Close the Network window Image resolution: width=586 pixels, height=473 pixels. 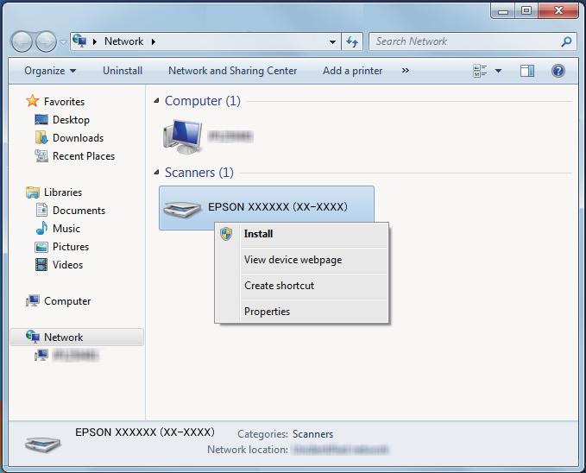[x=558, y=11]
